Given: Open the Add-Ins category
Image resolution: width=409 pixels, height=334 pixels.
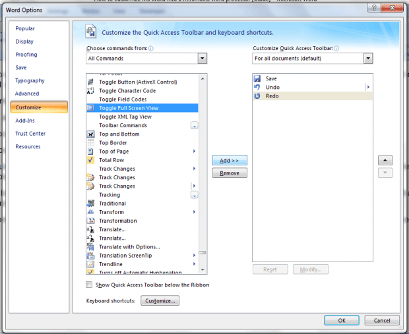Looking at the screenshot, I should click(25, 121).
